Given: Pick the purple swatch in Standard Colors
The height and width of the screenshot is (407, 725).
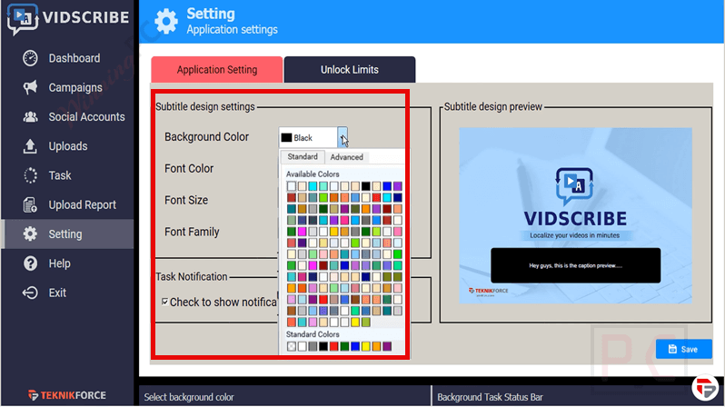Looking at the screenshot, I should [x=387, y=346].
